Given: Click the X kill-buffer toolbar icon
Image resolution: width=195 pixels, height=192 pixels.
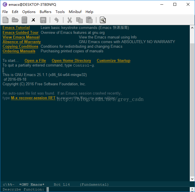Looking at the screenshot, I should coord(33,20).
